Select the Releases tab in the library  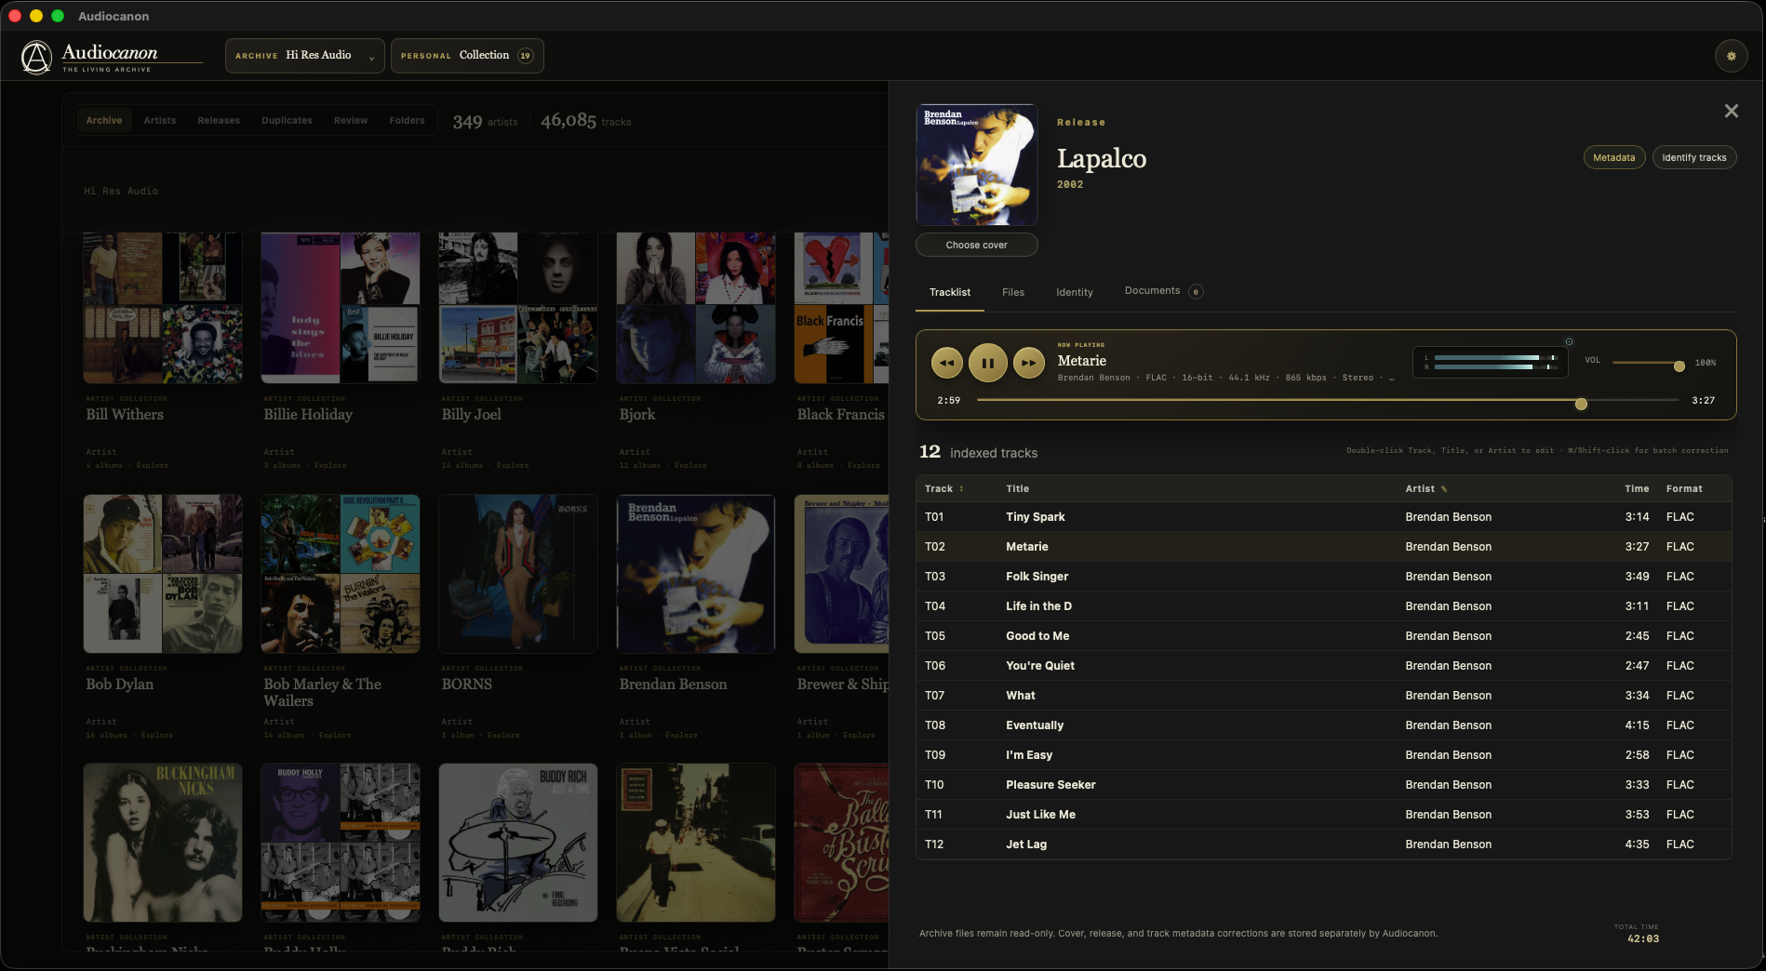pos(219,120)
